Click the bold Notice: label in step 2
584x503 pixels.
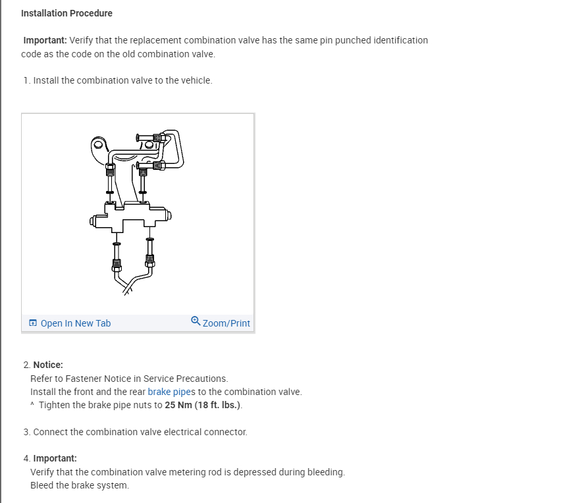pos(48,365)
